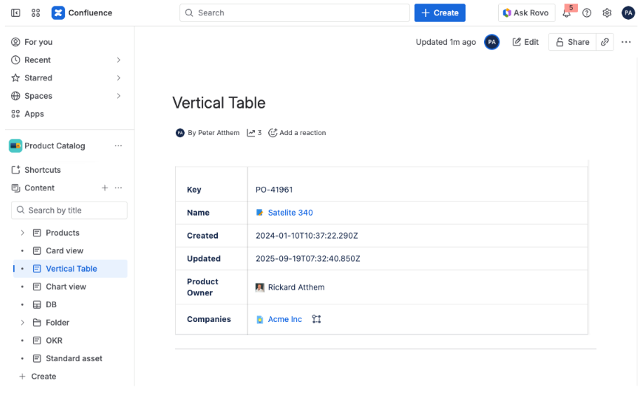The height and width of the screenshot is (394, 643).
Task: Open the settings gear icon
Action: [x=607, y=13]
